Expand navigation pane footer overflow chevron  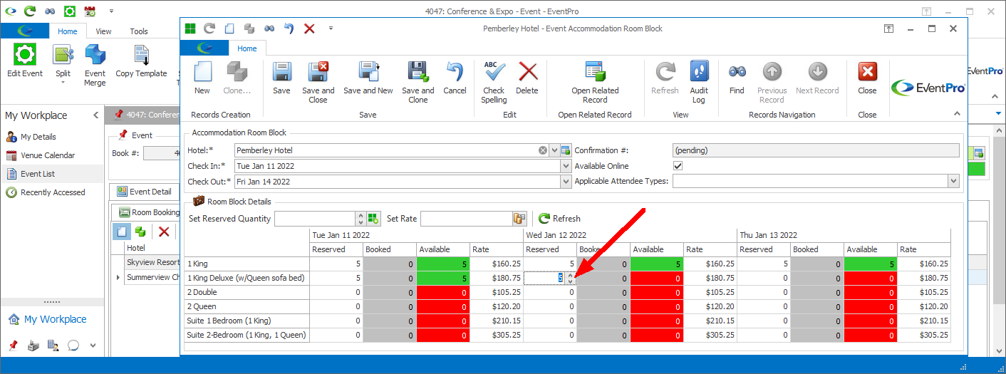[x=93, y=346]
